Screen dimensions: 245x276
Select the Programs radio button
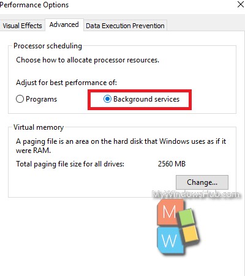20,99
